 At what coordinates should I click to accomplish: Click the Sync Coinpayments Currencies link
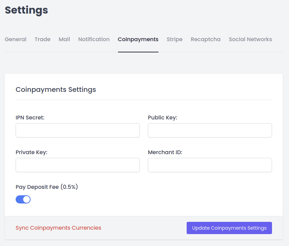(58, 228)
